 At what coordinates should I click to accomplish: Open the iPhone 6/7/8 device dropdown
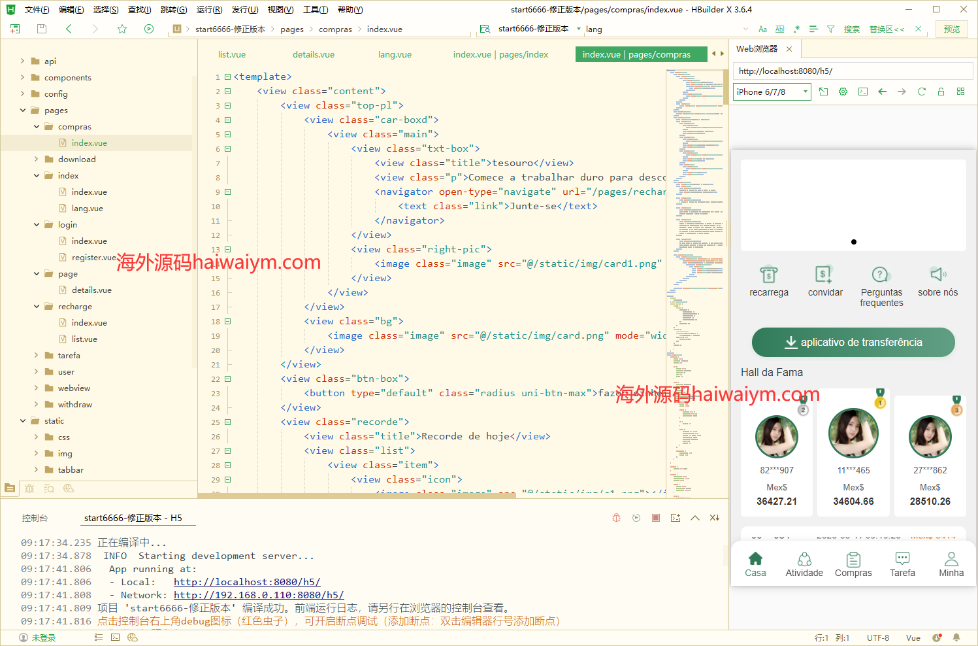[772, 92]
